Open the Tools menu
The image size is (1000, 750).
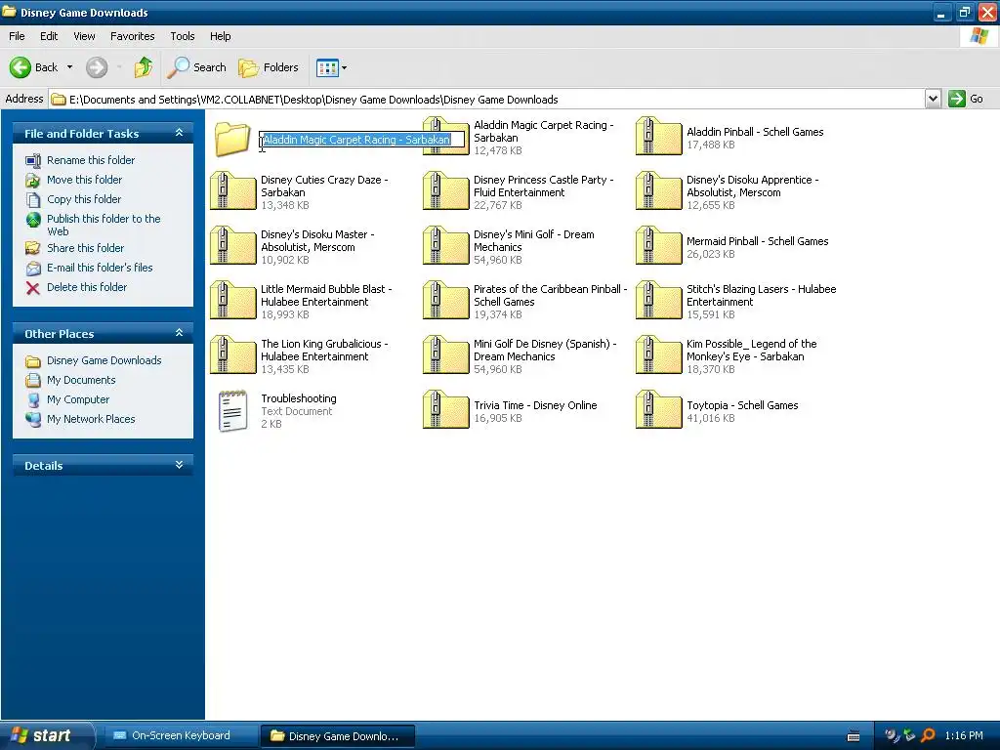(x=183, y=36)
